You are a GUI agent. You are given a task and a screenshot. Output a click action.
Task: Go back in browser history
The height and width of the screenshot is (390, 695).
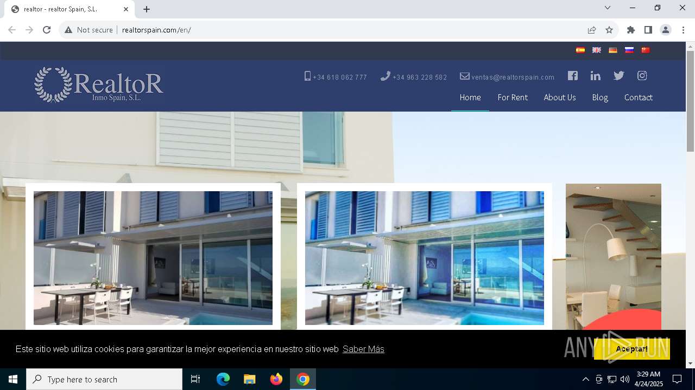pyautogui.click(x=12, y=30)
